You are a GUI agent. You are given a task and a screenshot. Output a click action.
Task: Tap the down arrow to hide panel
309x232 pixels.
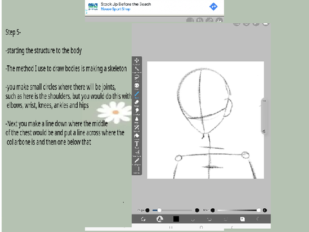tap(192, 219)
